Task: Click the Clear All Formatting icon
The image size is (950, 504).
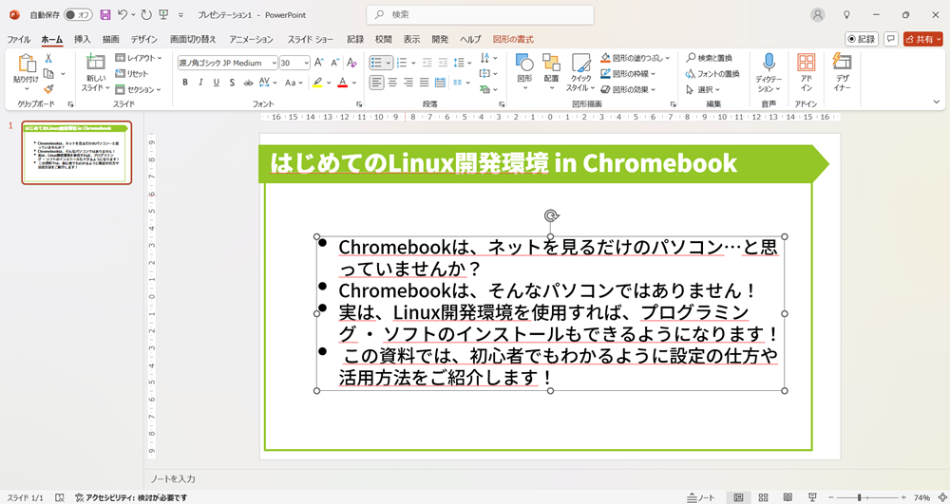Action: pos(352,63)
